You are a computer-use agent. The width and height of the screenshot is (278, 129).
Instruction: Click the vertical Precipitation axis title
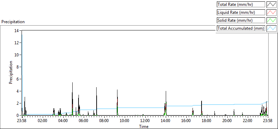tap(11, 72)
